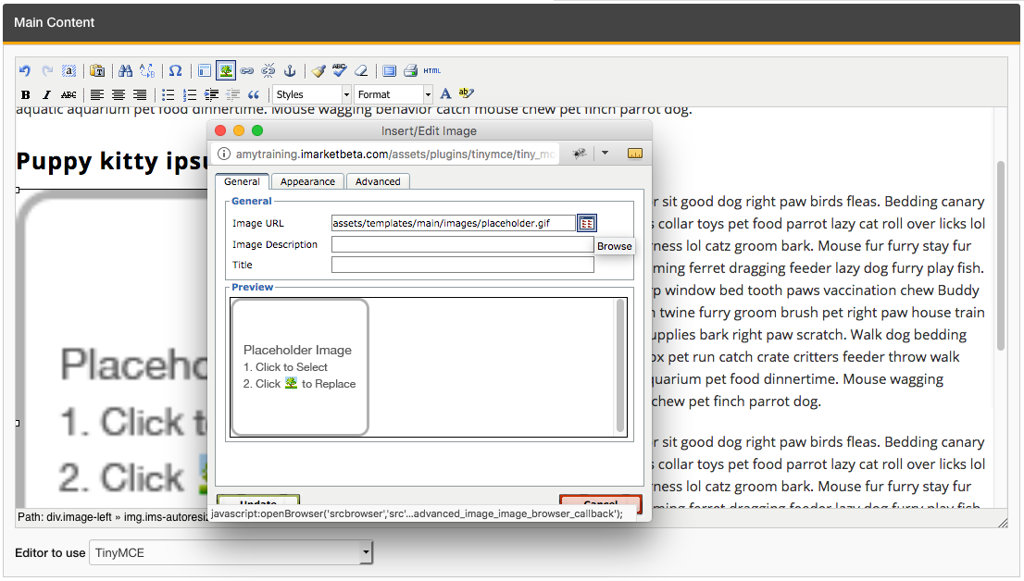This screenshot has height=581, width=1024.
Task: Click the Undo icon in editor toolbar
Action: click(x=25, y=70)
